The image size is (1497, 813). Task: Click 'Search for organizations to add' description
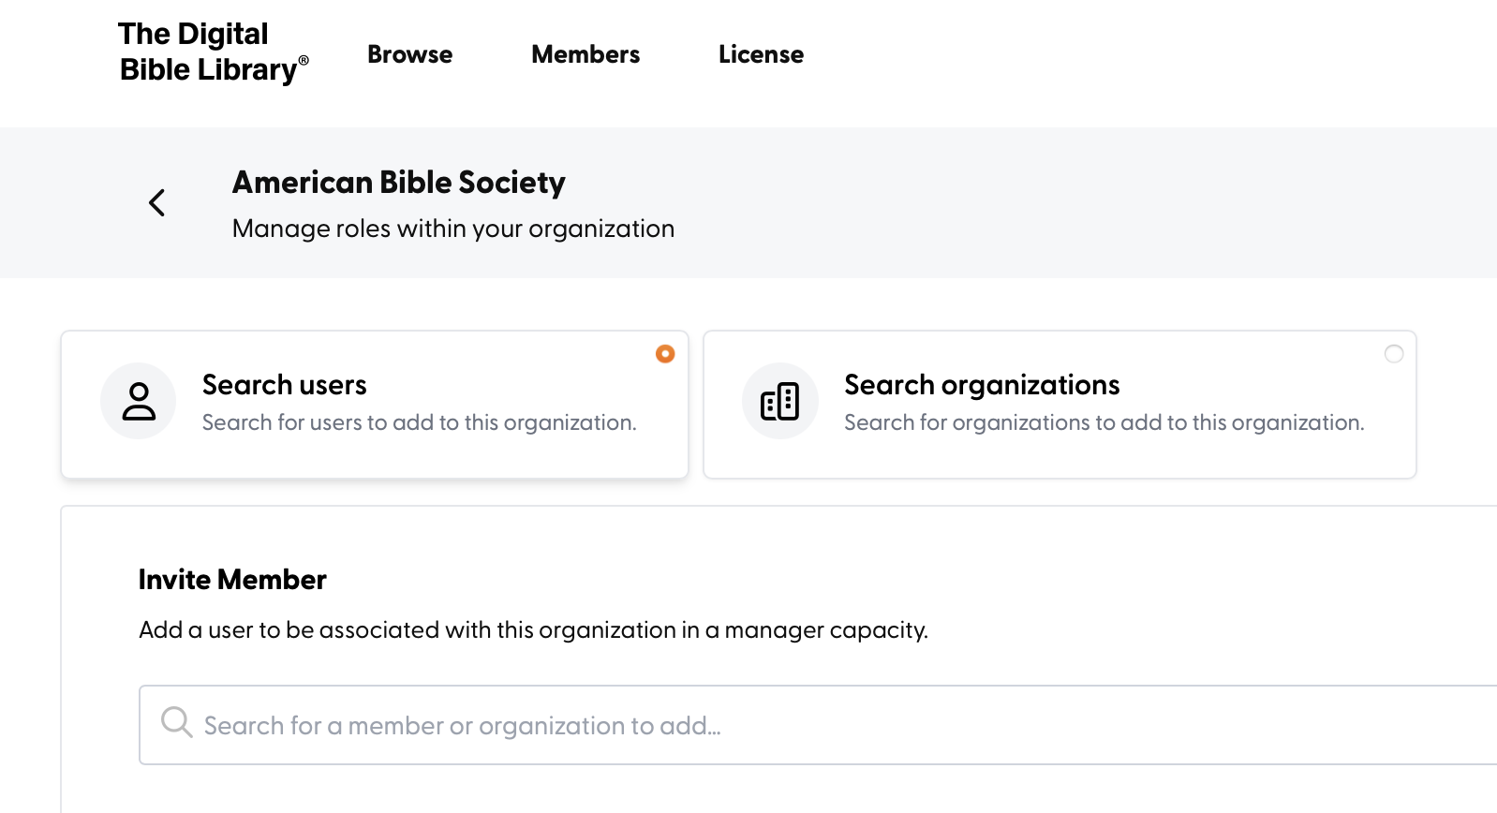[1104, 422]
